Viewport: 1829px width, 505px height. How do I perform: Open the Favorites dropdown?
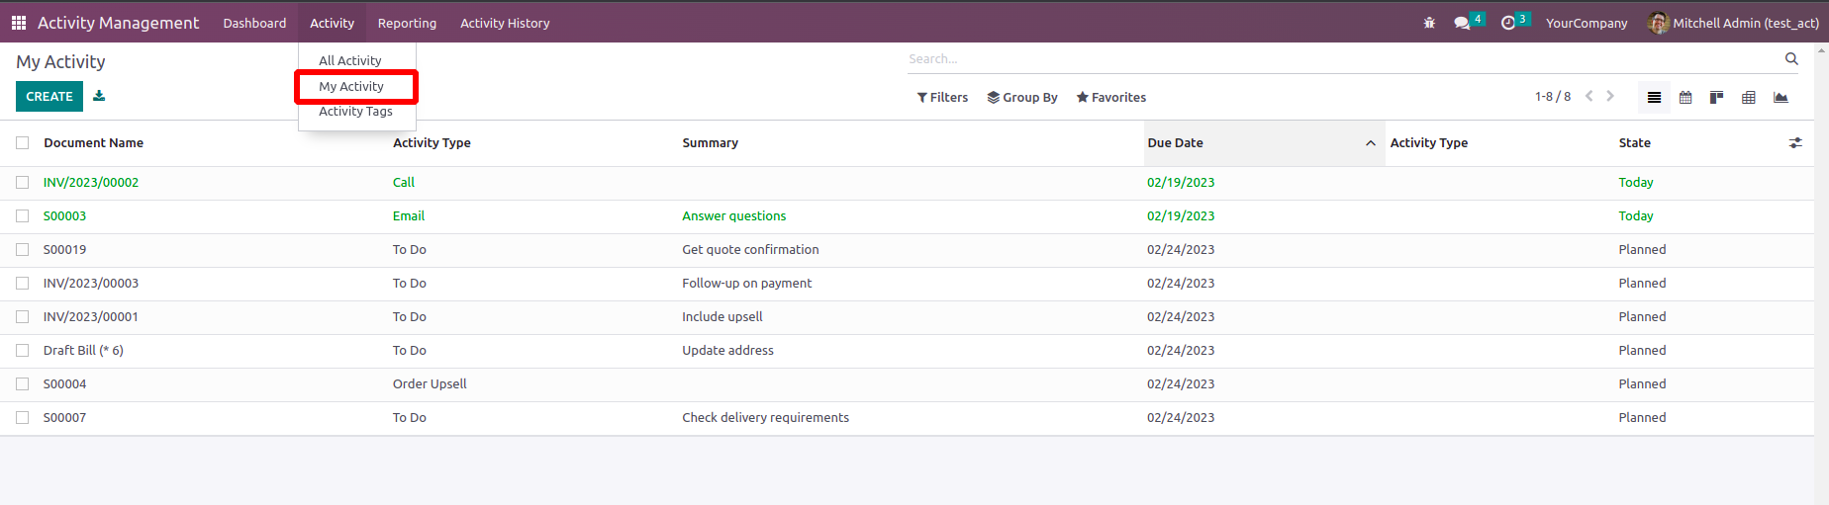tap(1110, 97)
